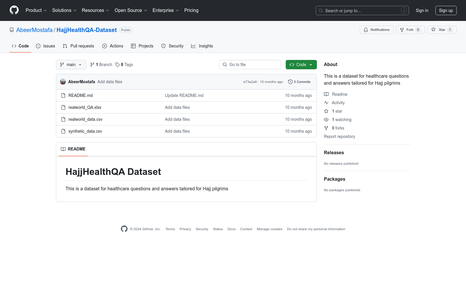Open the realworld_QA.xlsx file
466x291 pixels.
85,107
